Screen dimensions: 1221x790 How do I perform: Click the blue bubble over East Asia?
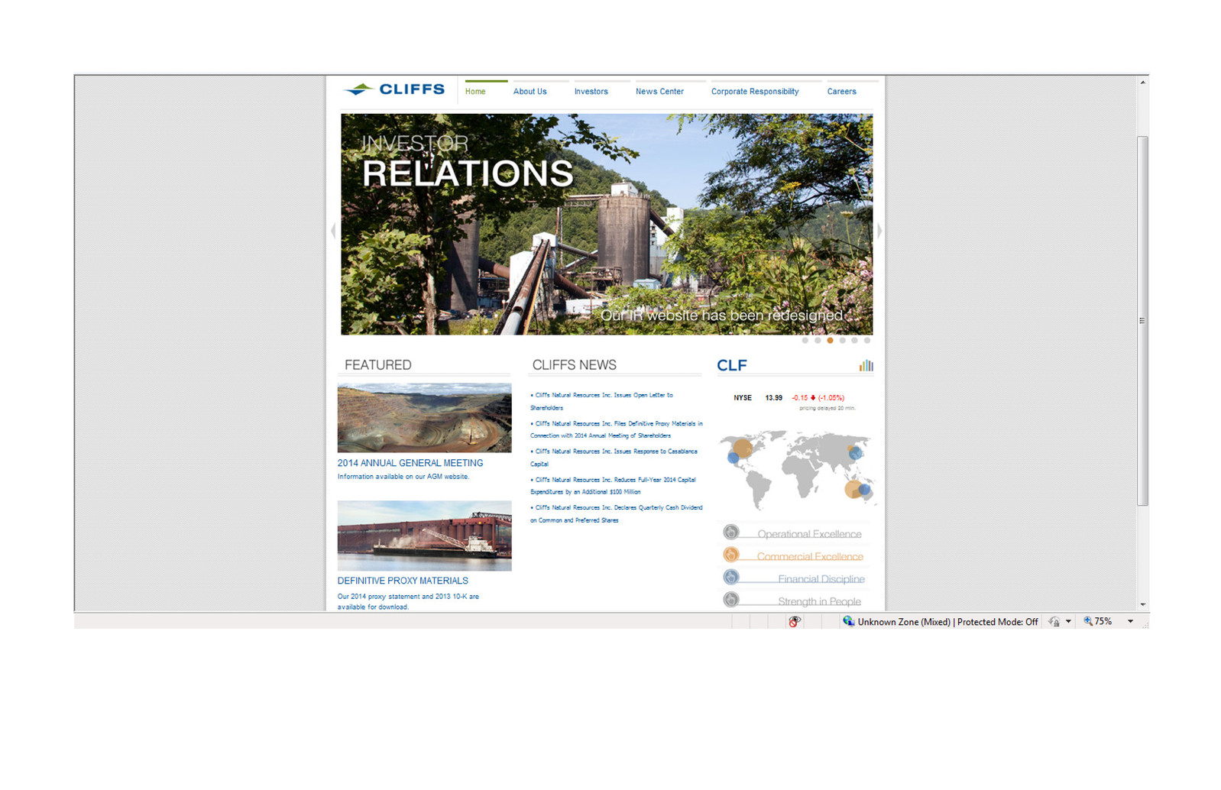pos(857,453)
